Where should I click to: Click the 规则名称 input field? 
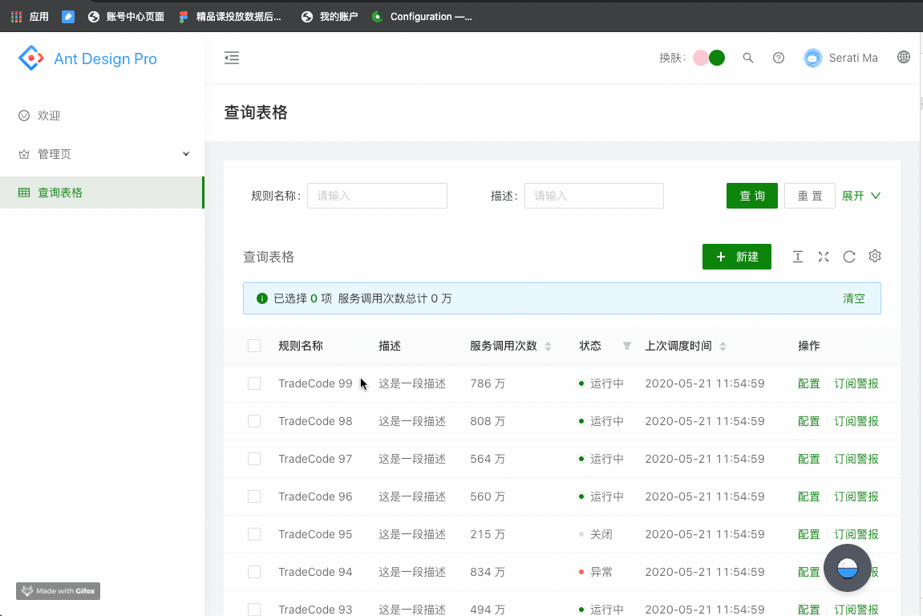pyautogui.click(x=377, y=195)
